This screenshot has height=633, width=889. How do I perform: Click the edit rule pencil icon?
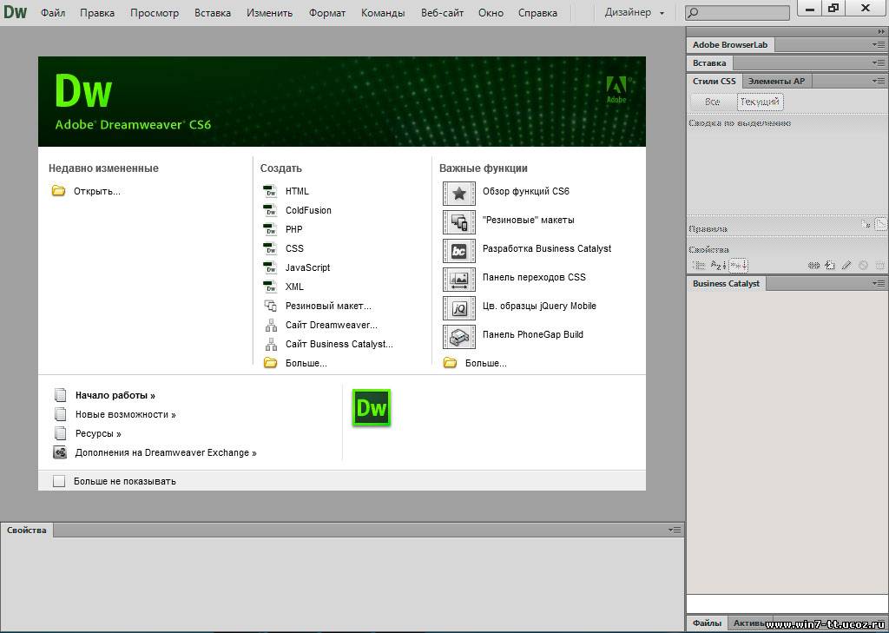[846, 265]
